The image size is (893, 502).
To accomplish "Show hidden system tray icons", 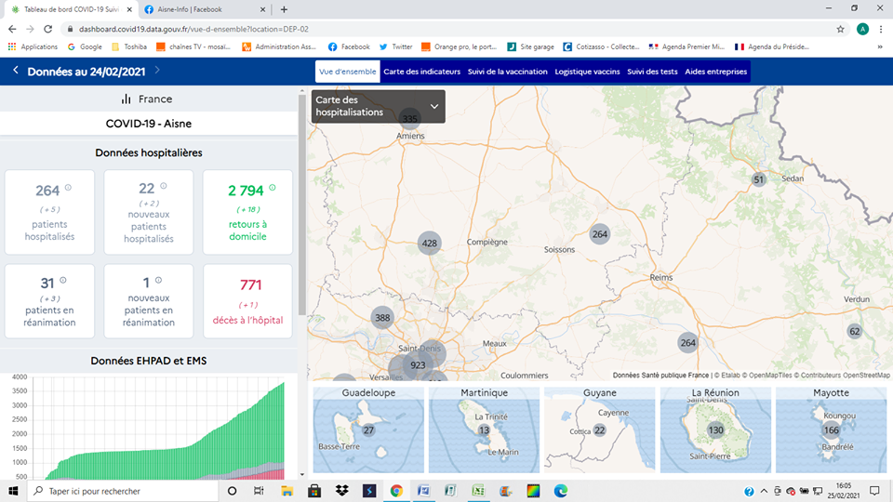I will (764, 491).
